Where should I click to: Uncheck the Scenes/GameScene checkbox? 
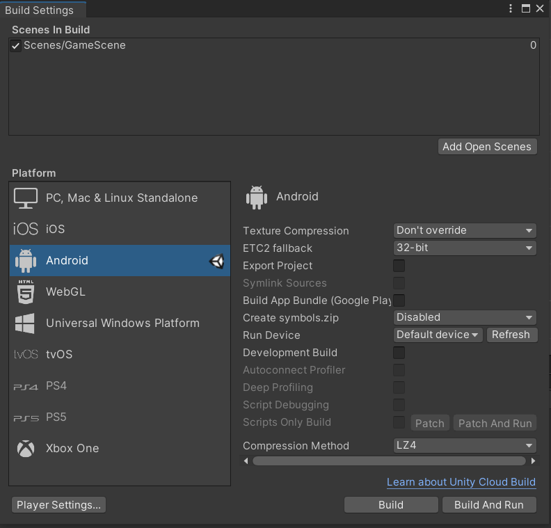click(x=15, y=46)
